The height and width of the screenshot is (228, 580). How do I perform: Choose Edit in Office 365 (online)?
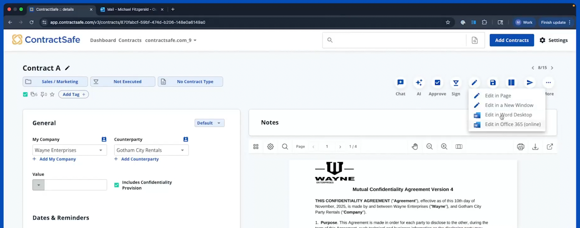tap(512, 124)
